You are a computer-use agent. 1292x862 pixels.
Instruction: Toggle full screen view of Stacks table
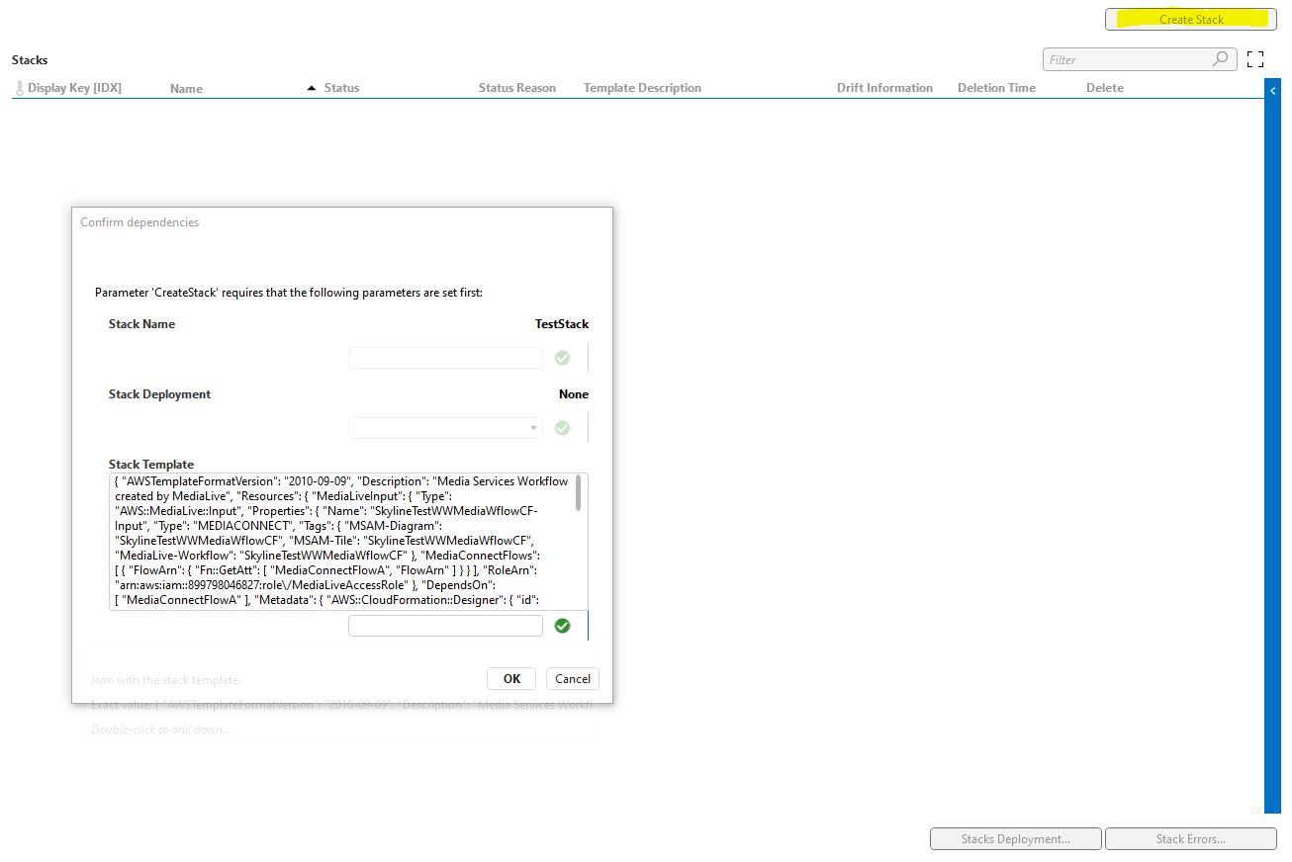[x=1255, y=59]
